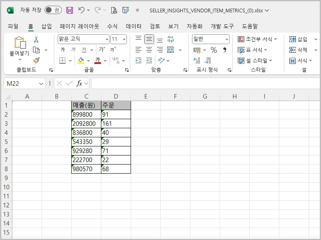Open the fill color palette arrow

click(x=89, y=61)
